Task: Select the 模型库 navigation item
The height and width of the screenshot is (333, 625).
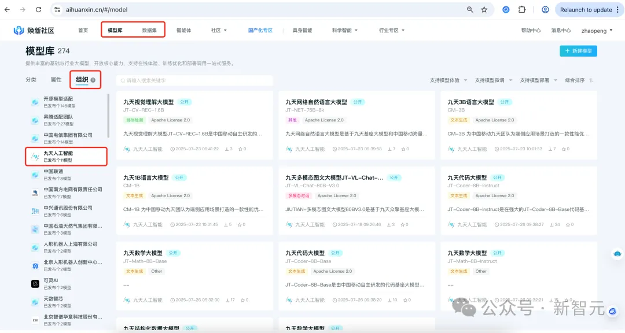Action: [x=115, y=30]
